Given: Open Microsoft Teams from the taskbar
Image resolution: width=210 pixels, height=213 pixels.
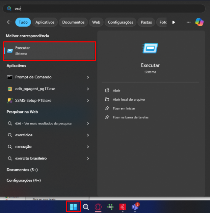Looking at the screenshot, I should coord(135,207).
